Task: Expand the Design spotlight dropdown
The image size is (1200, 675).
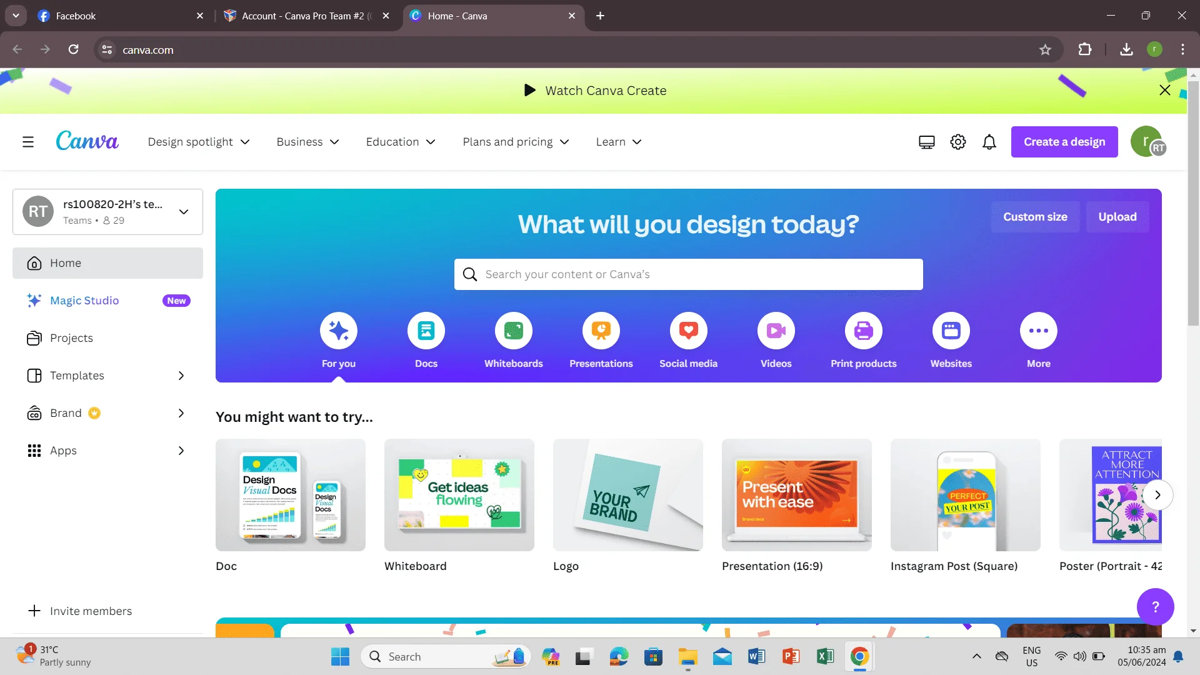Action: pyautogui.click(x=199, y=142)
